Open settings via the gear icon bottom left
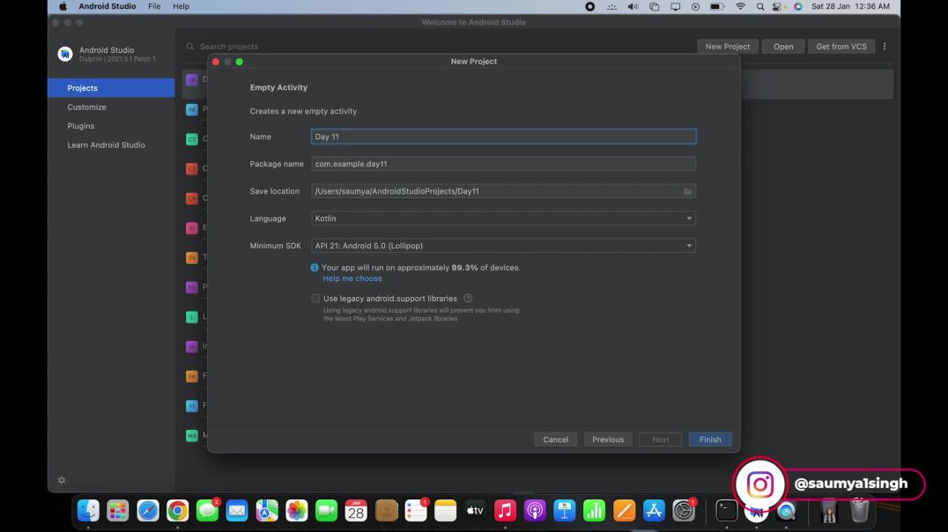Screen dimensions: 948x532 61,479
